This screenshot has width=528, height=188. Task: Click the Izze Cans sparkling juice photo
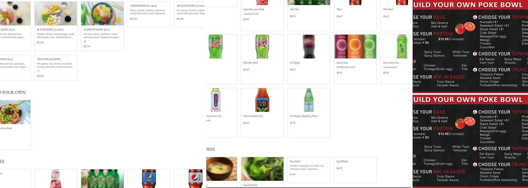pos(355,47)
